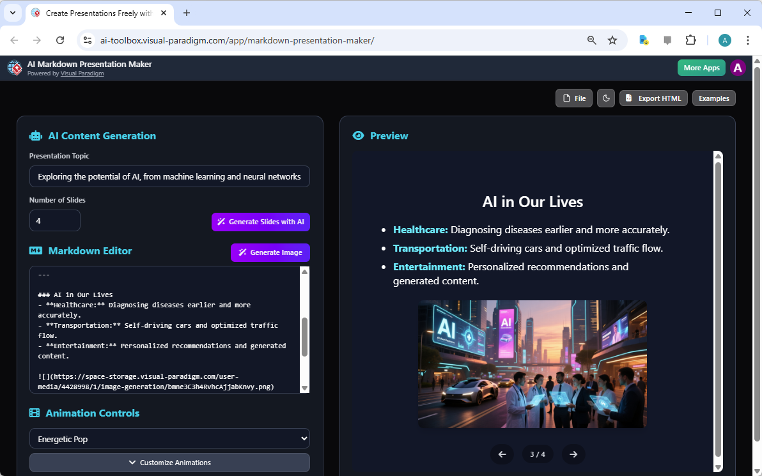Advance to the next slide with the right arrow
The width and height of the screenshot is (762, 476).
pyautogui.click(x=573, y=454)
